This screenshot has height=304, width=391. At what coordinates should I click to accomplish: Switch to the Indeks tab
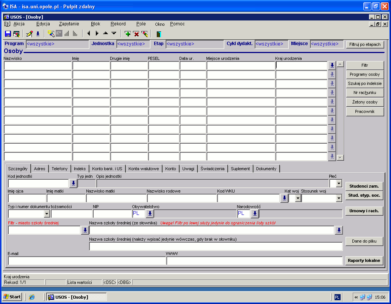[80, 169]
